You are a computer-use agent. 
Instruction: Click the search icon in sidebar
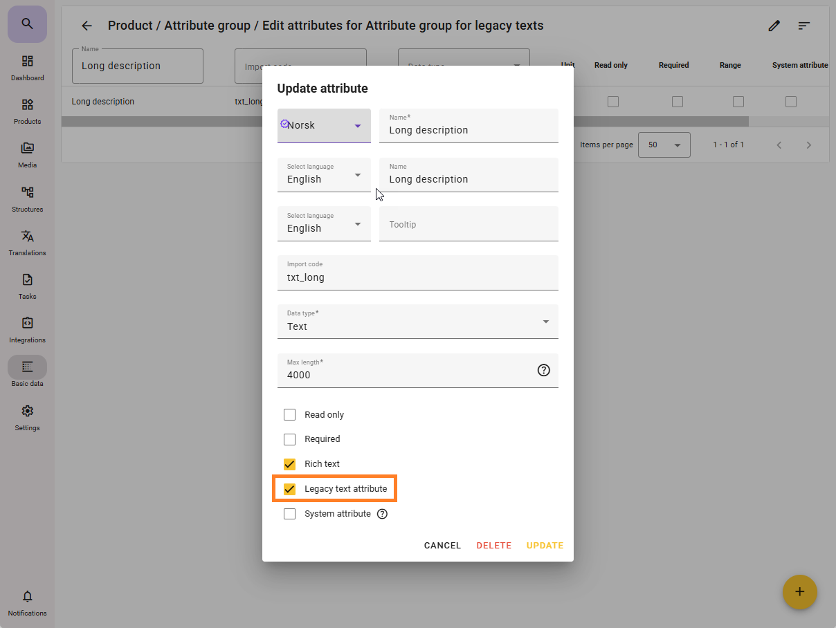[x=27, y=24]
